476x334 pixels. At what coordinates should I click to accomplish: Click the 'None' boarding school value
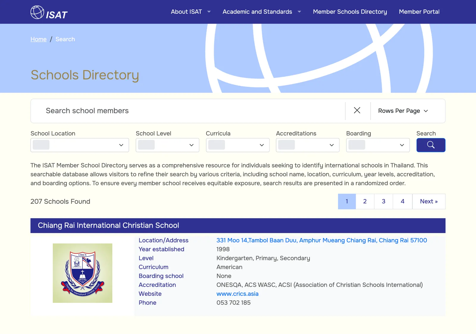coord(224,276)
